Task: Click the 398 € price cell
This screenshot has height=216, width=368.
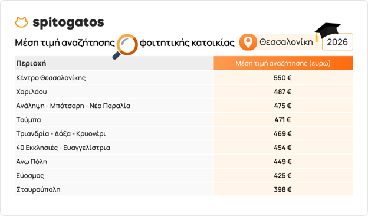Action: [x=283, y=189]
